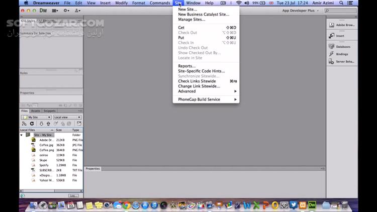
Task: Open the Insert panel icon
Action: point(337,36)
